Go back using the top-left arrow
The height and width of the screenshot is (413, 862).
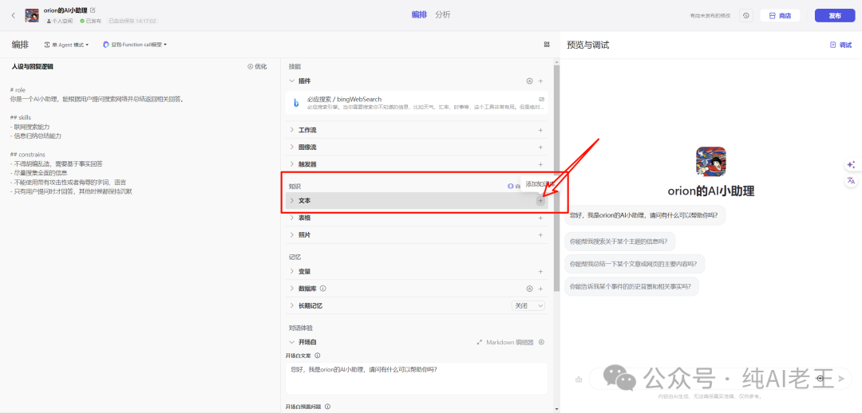(14, 15)
